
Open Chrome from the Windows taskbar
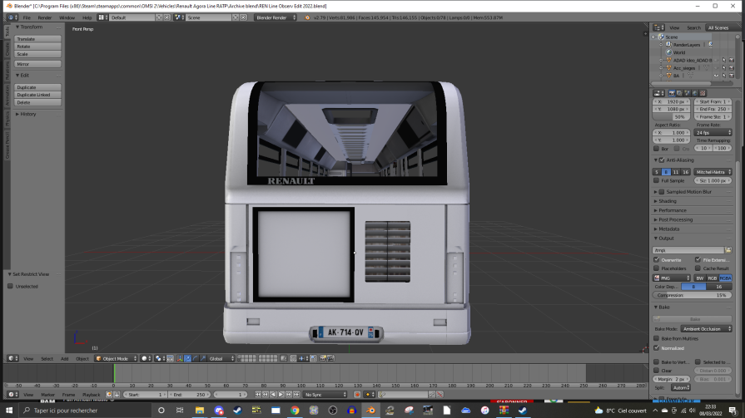[x=295, y=411]
